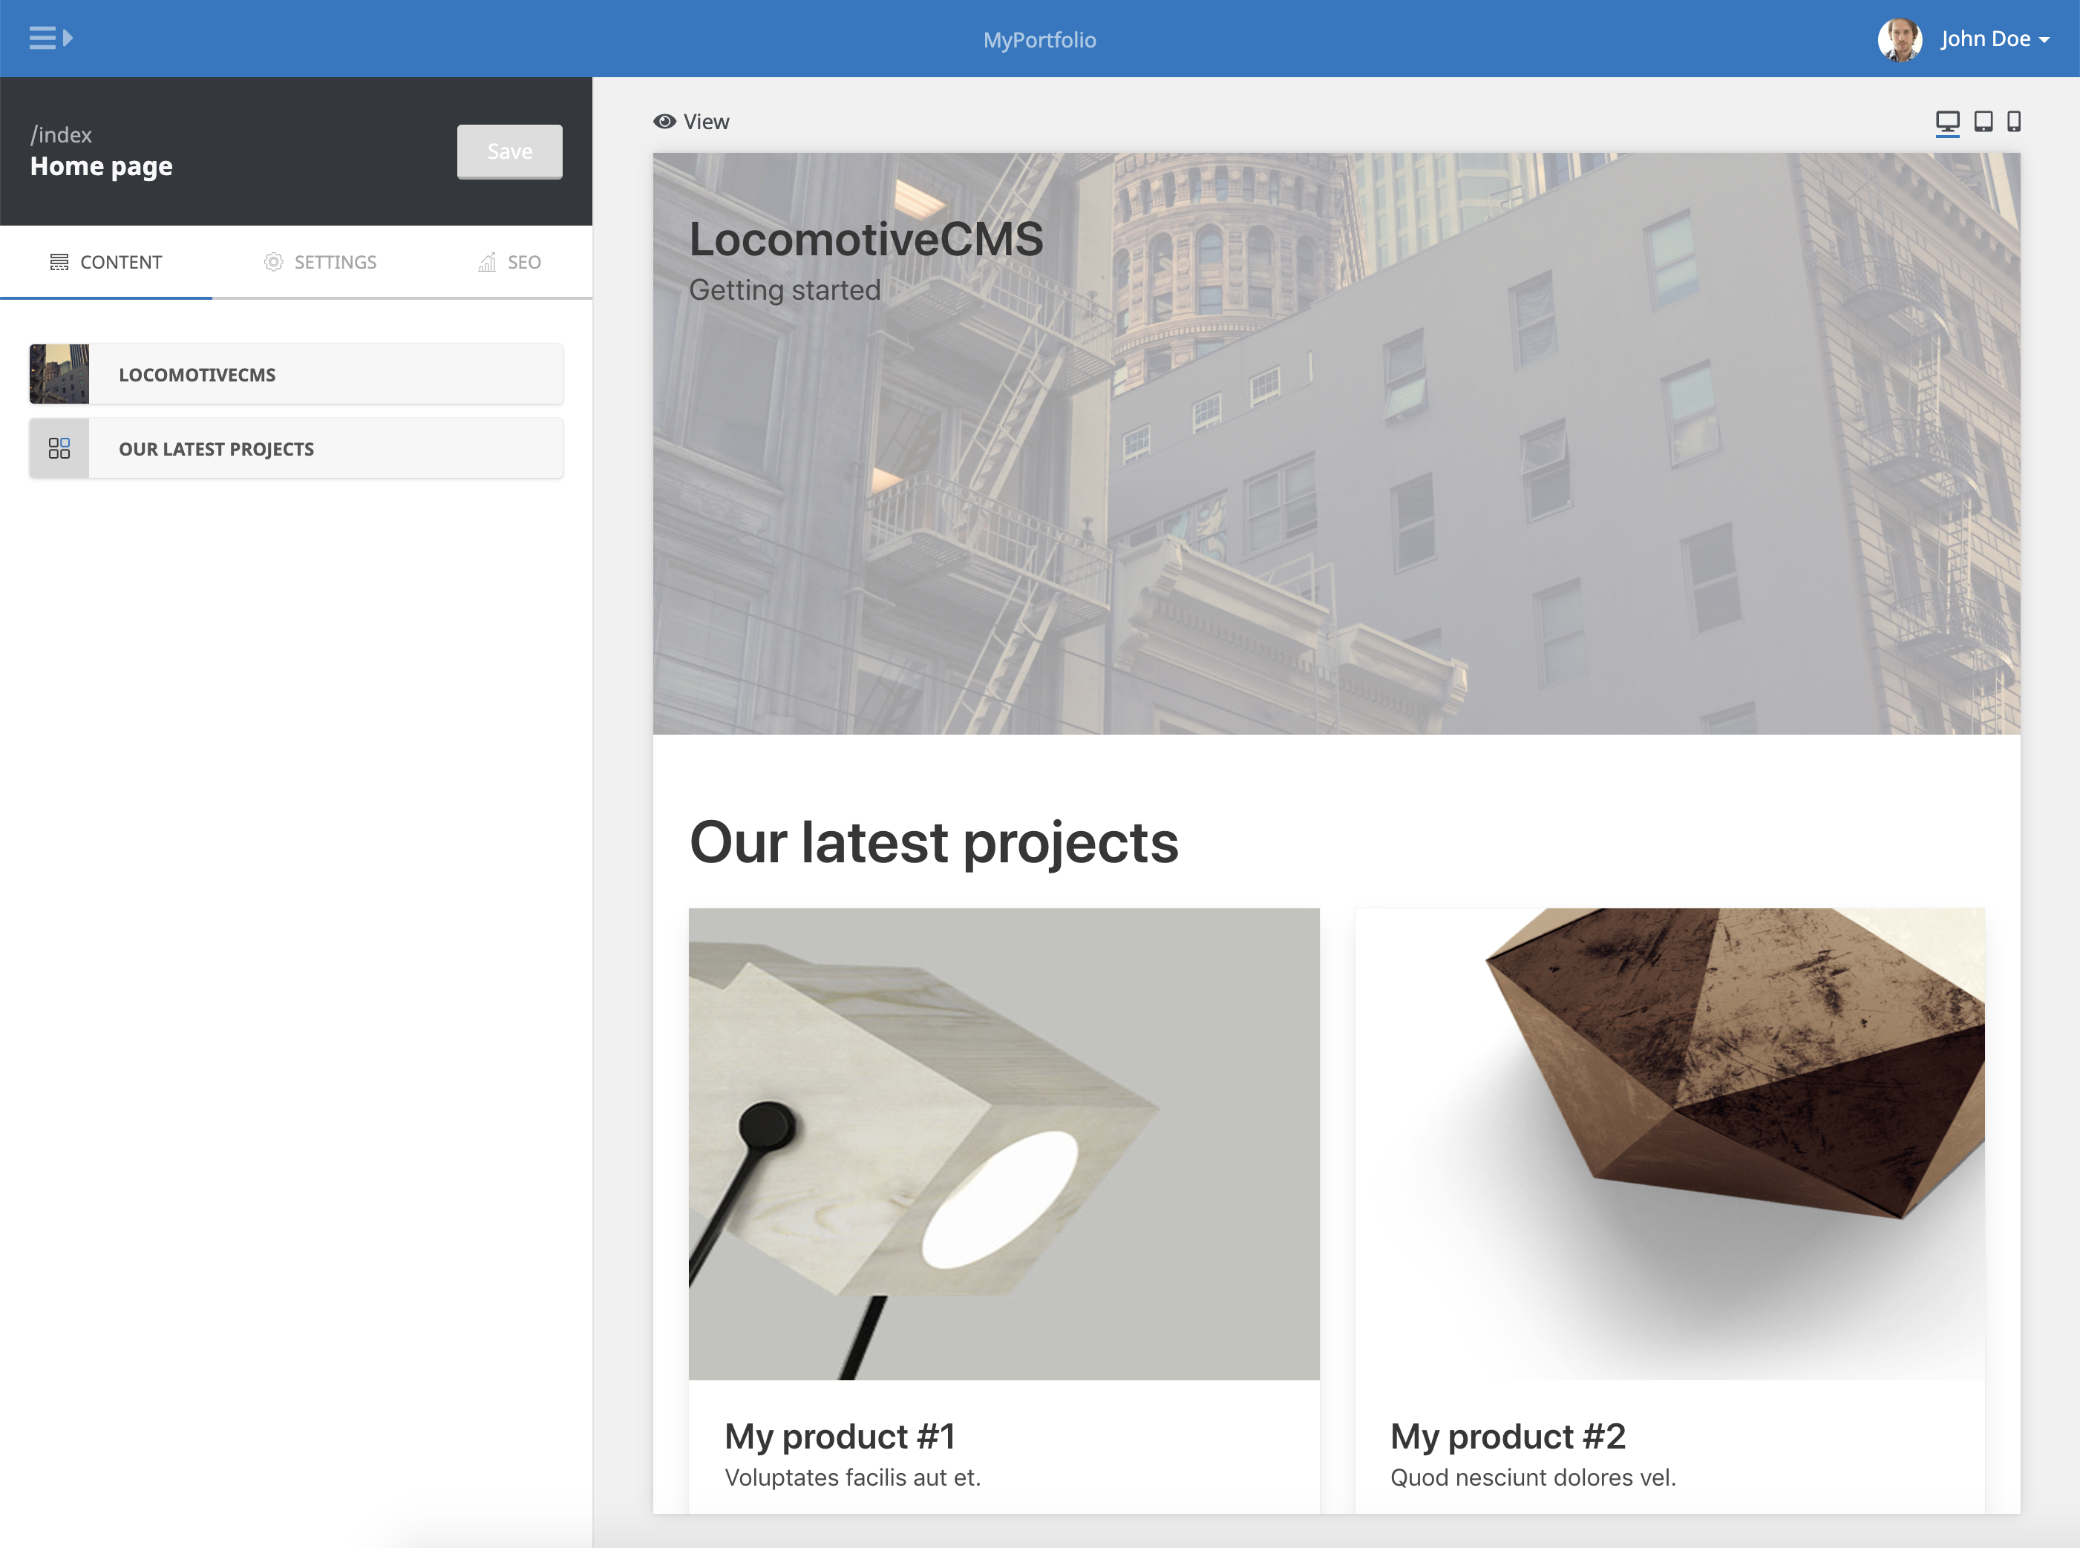2080x1548 pixels.
Task: Toggle the sidebar hamburger menu icon
Action: pyautogui.click(x=50, y=39)
